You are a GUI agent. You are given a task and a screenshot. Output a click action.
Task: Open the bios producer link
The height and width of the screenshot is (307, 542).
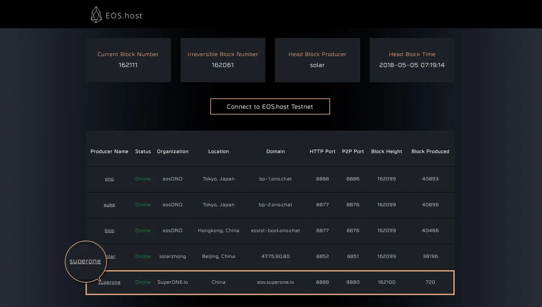(109, 230)
